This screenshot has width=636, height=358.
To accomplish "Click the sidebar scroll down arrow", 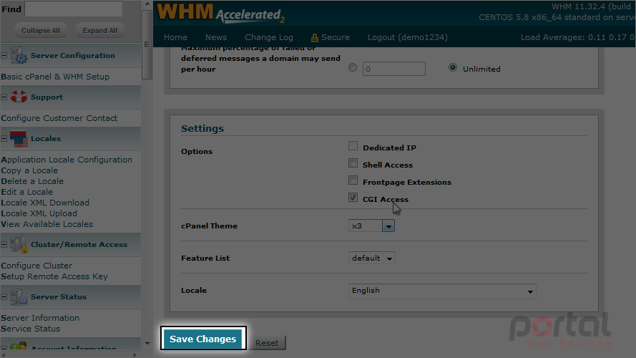I will point(147,344).
